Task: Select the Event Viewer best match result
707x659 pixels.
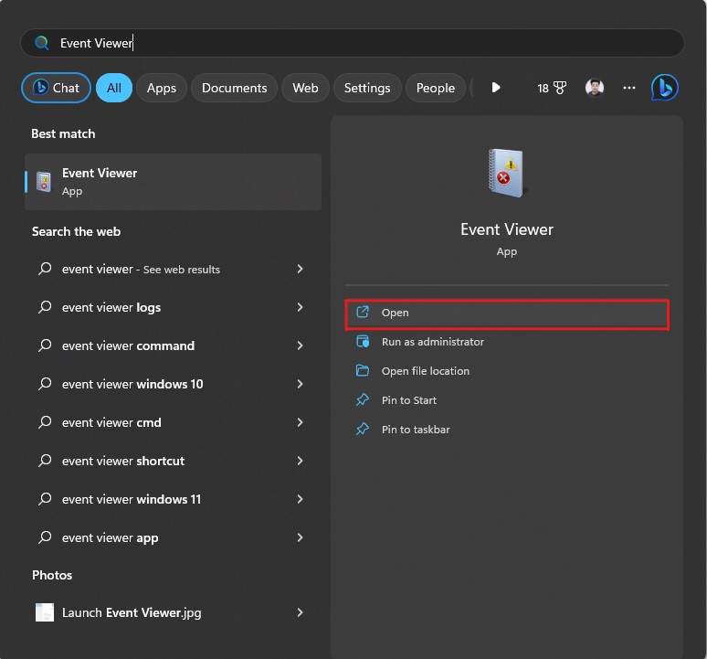Action: tap(174, 182)
